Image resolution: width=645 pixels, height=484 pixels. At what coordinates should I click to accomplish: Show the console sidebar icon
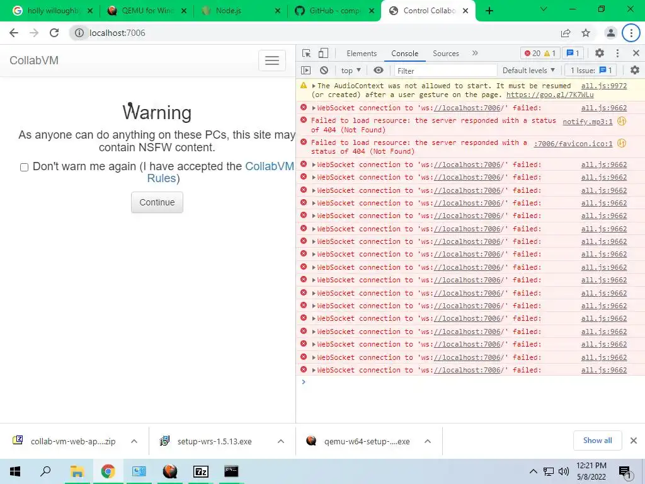tap(306, 71)
